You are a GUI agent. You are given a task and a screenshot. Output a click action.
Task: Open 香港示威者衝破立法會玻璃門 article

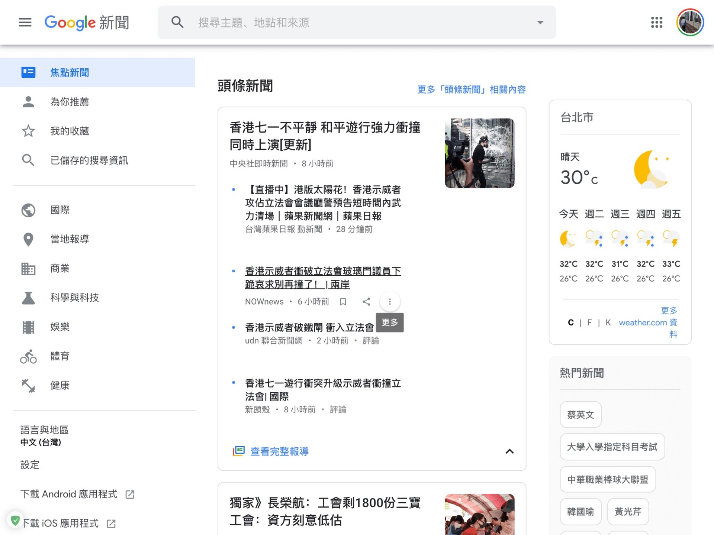tap(323, 278)
